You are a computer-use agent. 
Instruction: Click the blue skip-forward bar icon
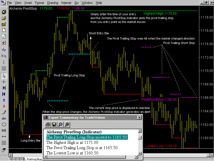4,88
